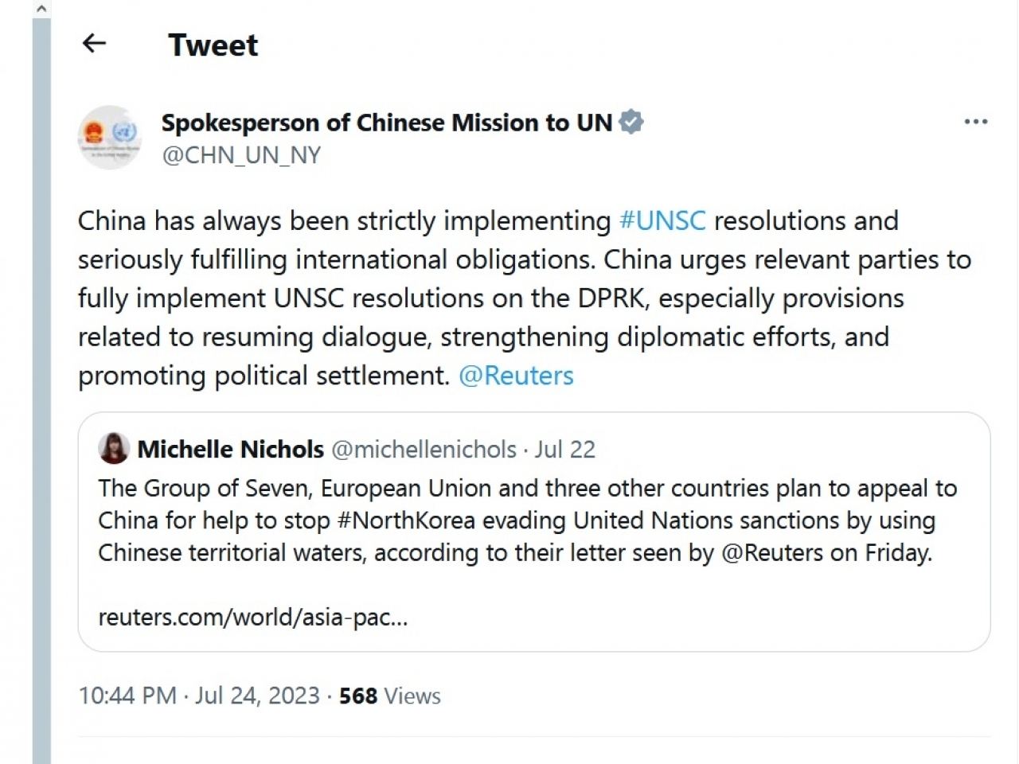Viewport: 1019px width, 764px height.
Task: Open the #NorthKorea hashtag in quoted tweet
Action: [x=406, y=520]
